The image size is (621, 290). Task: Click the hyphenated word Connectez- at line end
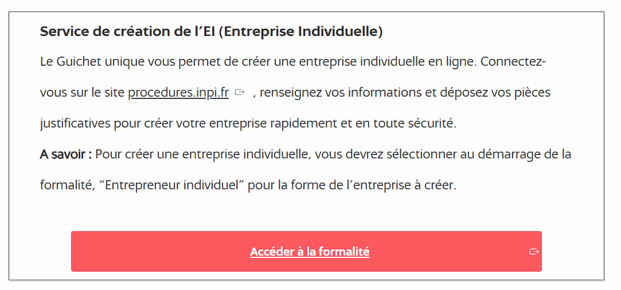(513, 61)
